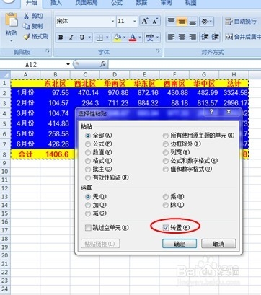This screenshot has width=261, height=295.
Task: Click cell with 合计 text
Action: 25,154
